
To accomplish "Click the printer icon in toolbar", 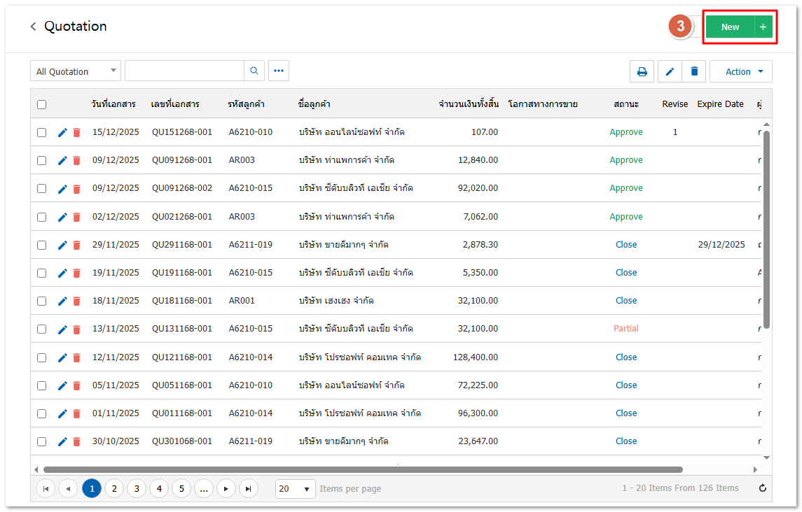I will (642, 71).
